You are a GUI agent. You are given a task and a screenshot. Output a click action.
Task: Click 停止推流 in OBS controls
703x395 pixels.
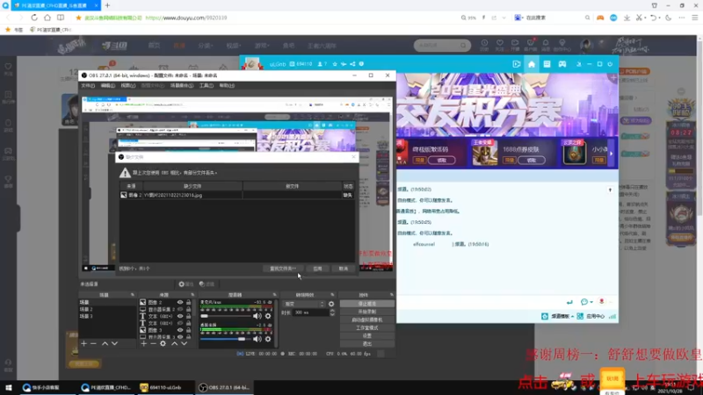click(367, 304)
